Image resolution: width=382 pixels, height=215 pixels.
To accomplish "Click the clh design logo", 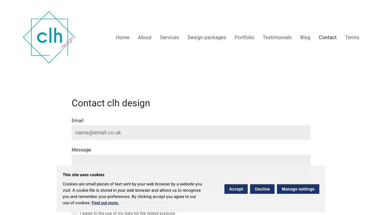I will tap(49, 37).
